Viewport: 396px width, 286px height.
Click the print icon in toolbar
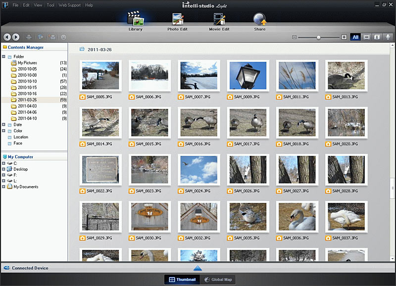(x=29, y=37)
